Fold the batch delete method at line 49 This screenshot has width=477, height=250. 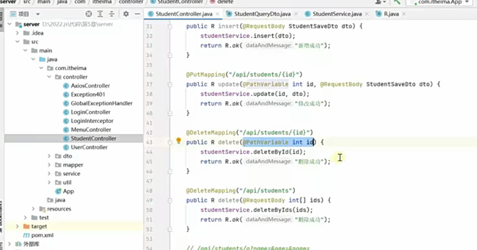pos(170,201)
